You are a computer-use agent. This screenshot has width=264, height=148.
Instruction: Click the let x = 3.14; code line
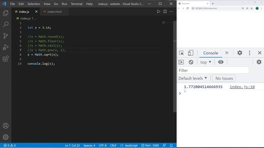(x=39, y=28)
